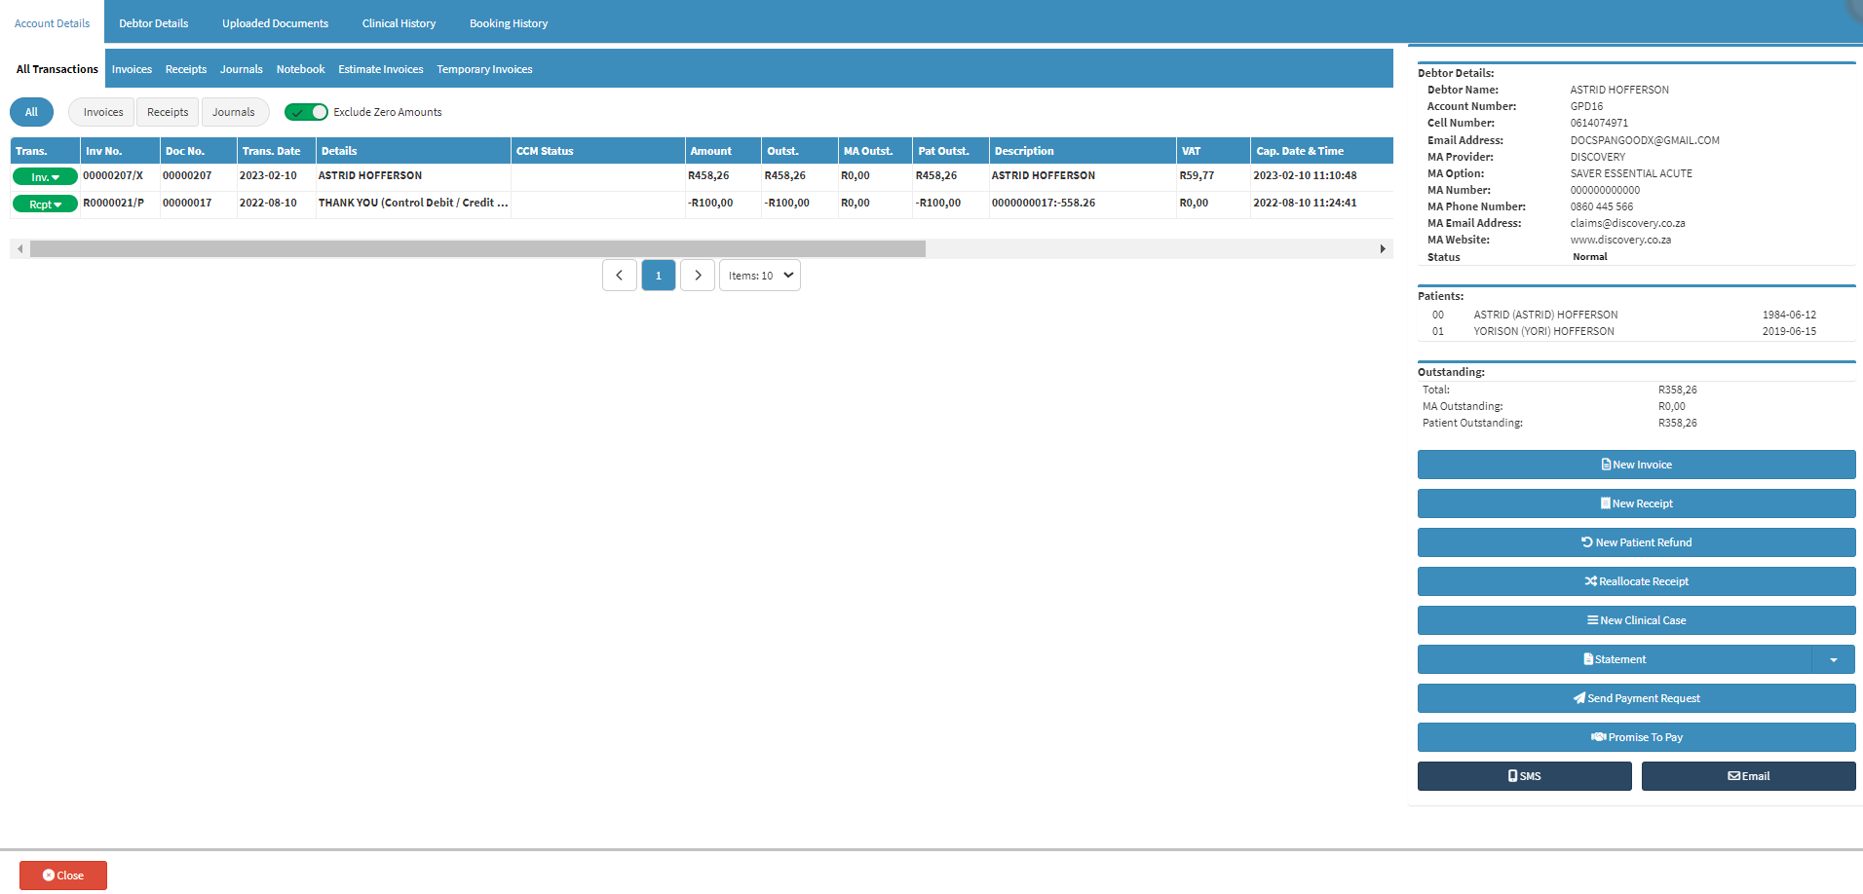Click the SMS phone icon

pos(1513,776)
